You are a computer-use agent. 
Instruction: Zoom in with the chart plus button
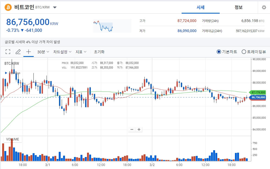pos(139,129)
